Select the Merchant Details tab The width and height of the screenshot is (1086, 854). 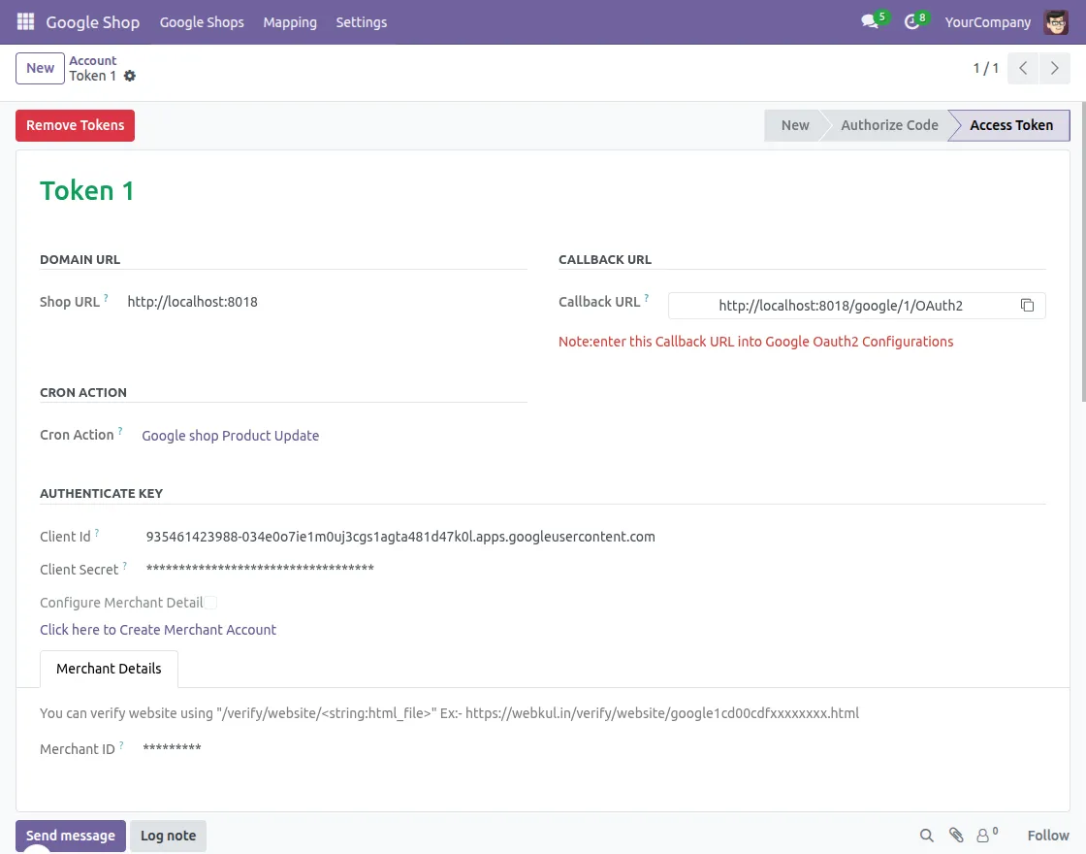(x=109, y=669)
